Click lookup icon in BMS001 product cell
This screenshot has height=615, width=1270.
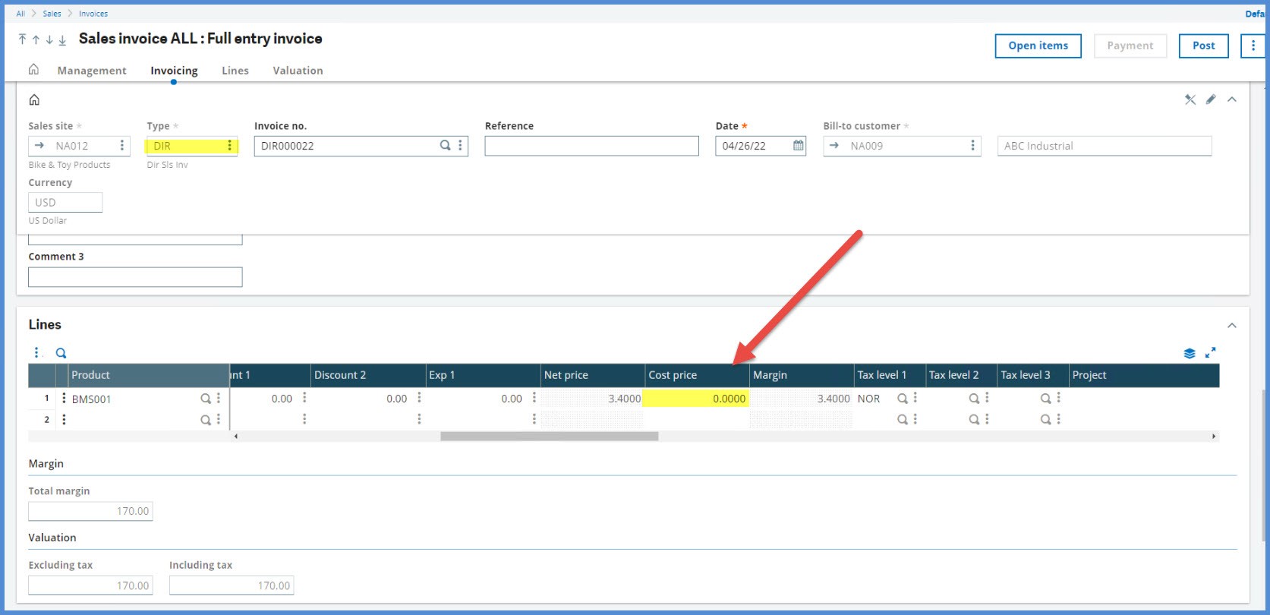pos(205,399)
